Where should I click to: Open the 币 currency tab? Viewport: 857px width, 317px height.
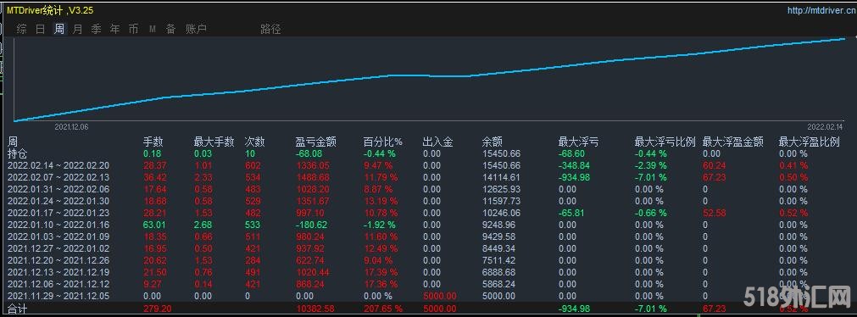(133, 29)
